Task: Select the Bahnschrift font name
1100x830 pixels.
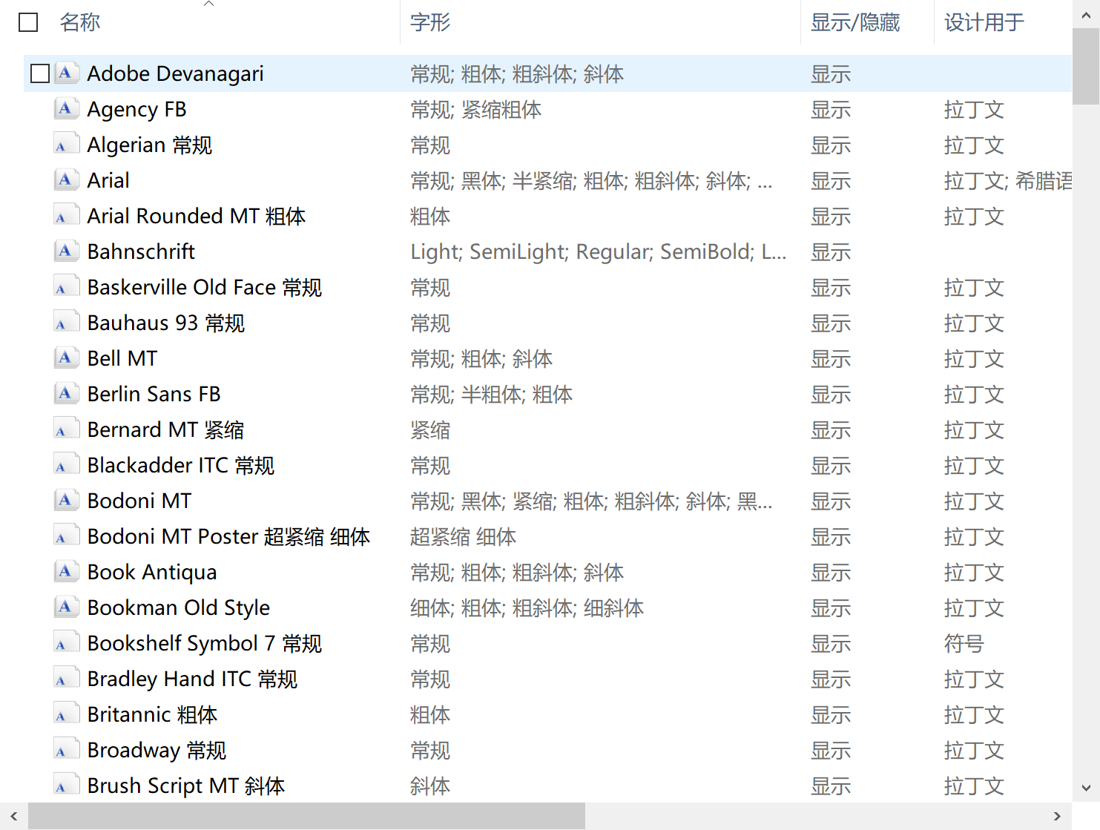Action: (141, 251)
